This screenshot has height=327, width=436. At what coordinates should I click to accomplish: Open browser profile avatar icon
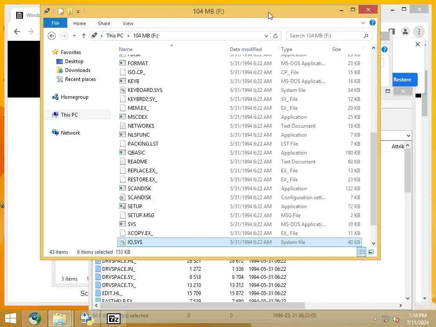coord(405,32)
